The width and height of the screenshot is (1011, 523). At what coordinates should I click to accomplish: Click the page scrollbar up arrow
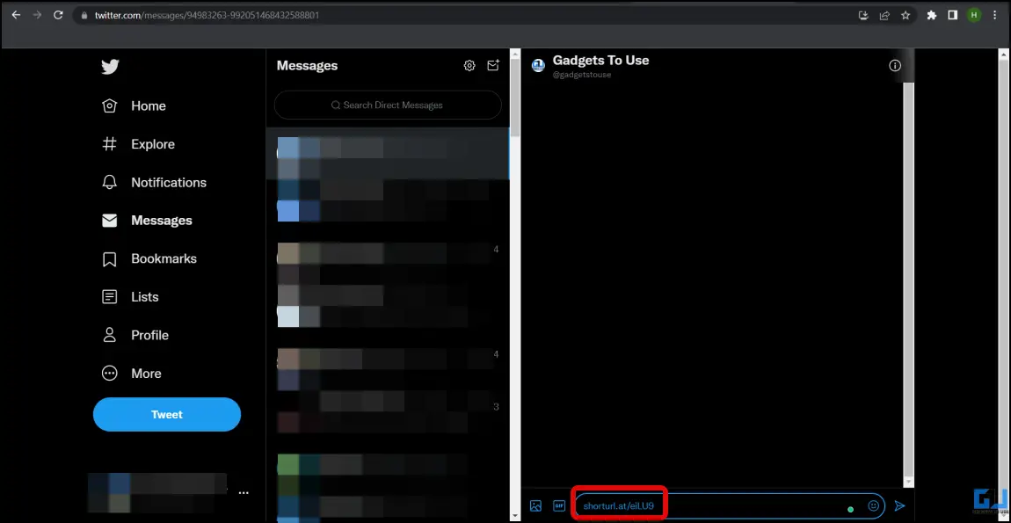[1005, 54]
